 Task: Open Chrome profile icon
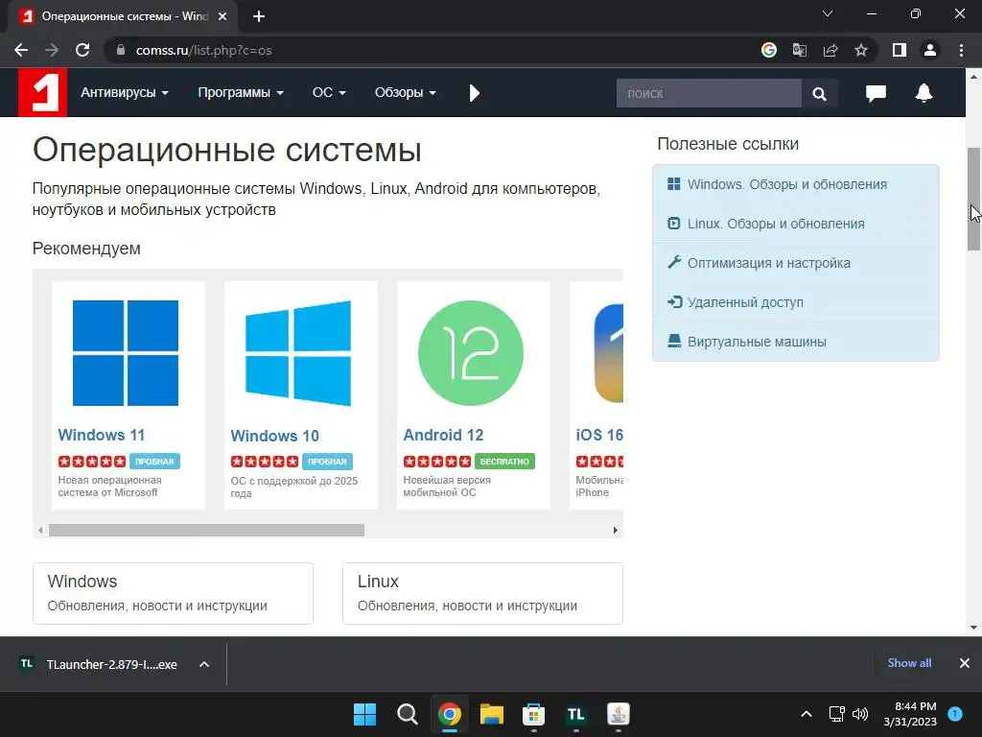click(930, 50)
